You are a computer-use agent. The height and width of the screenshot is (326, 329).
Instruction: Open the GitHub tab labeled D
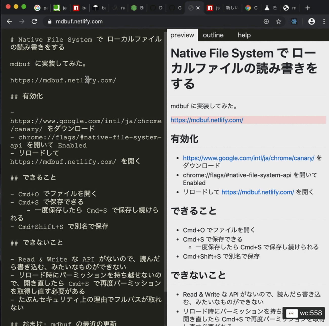(157, 8)
